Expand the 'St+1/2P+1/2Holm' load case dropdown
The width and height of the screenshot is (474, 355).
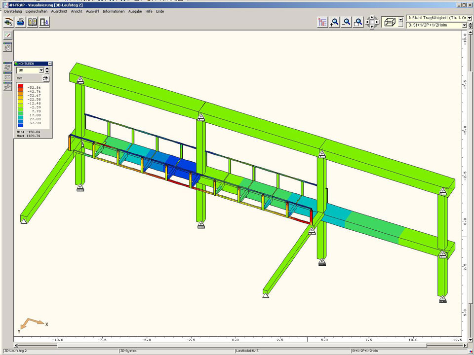(x=464, y=25)
